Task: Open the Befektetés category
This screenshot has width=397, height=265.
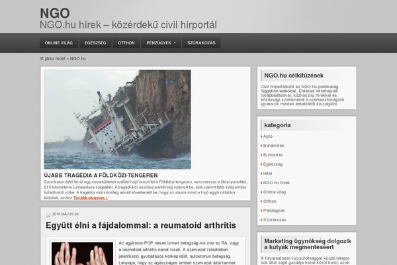Action: 273,146
